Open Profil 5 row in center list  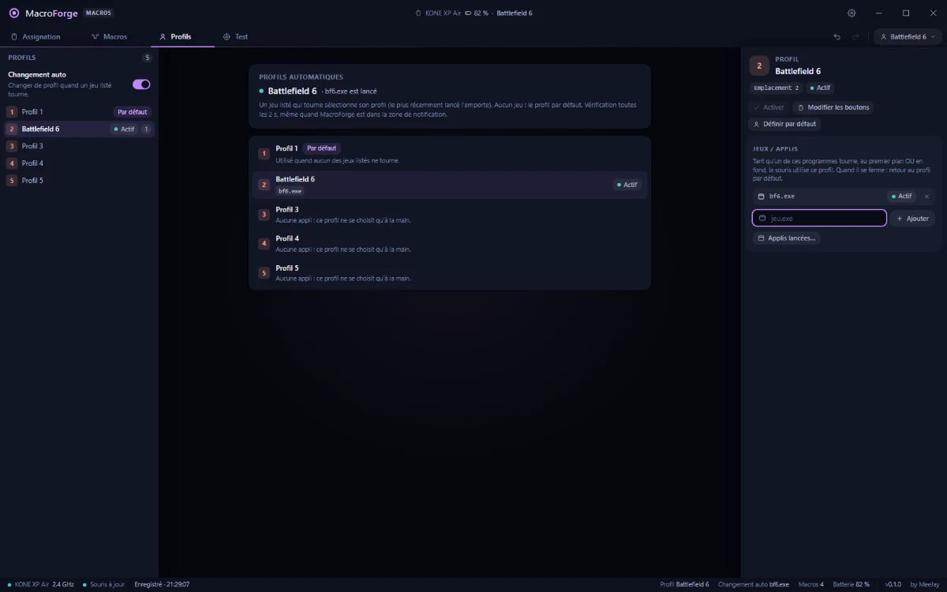450,273
